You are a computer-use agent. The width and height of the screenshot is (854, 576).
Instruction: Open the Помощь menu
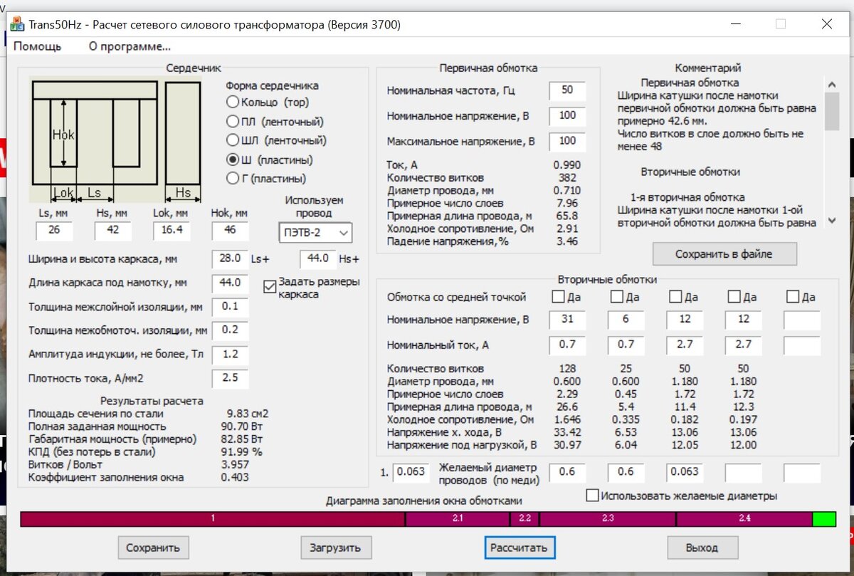(38, 47)
